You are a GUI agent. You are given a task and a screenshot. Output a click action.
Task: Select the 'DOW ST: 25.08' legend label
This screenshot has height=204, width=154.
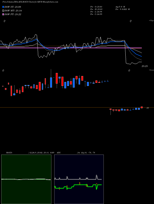point(13,7)
